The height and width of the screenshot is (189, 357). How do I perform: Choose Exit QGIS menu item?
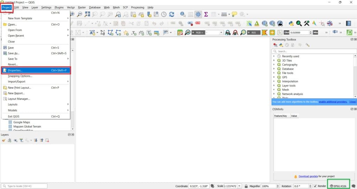coord(36,116)
